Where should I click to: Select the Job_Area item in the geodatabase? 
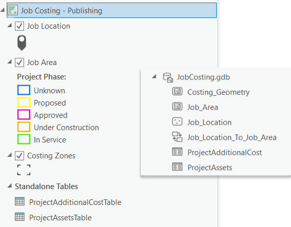pos(203,107)
